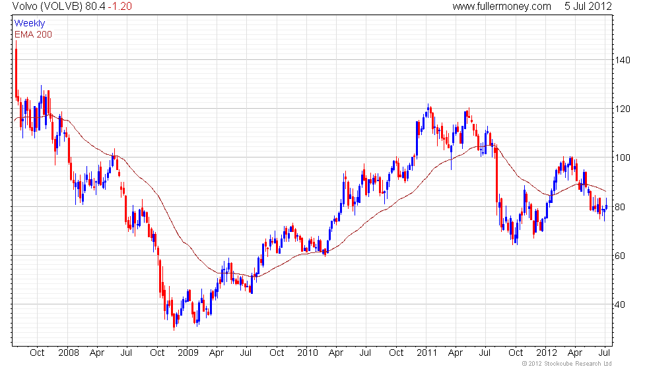Click the 2012 year label on axis
Screen dimensions: 647x369
tap(547, 353)
